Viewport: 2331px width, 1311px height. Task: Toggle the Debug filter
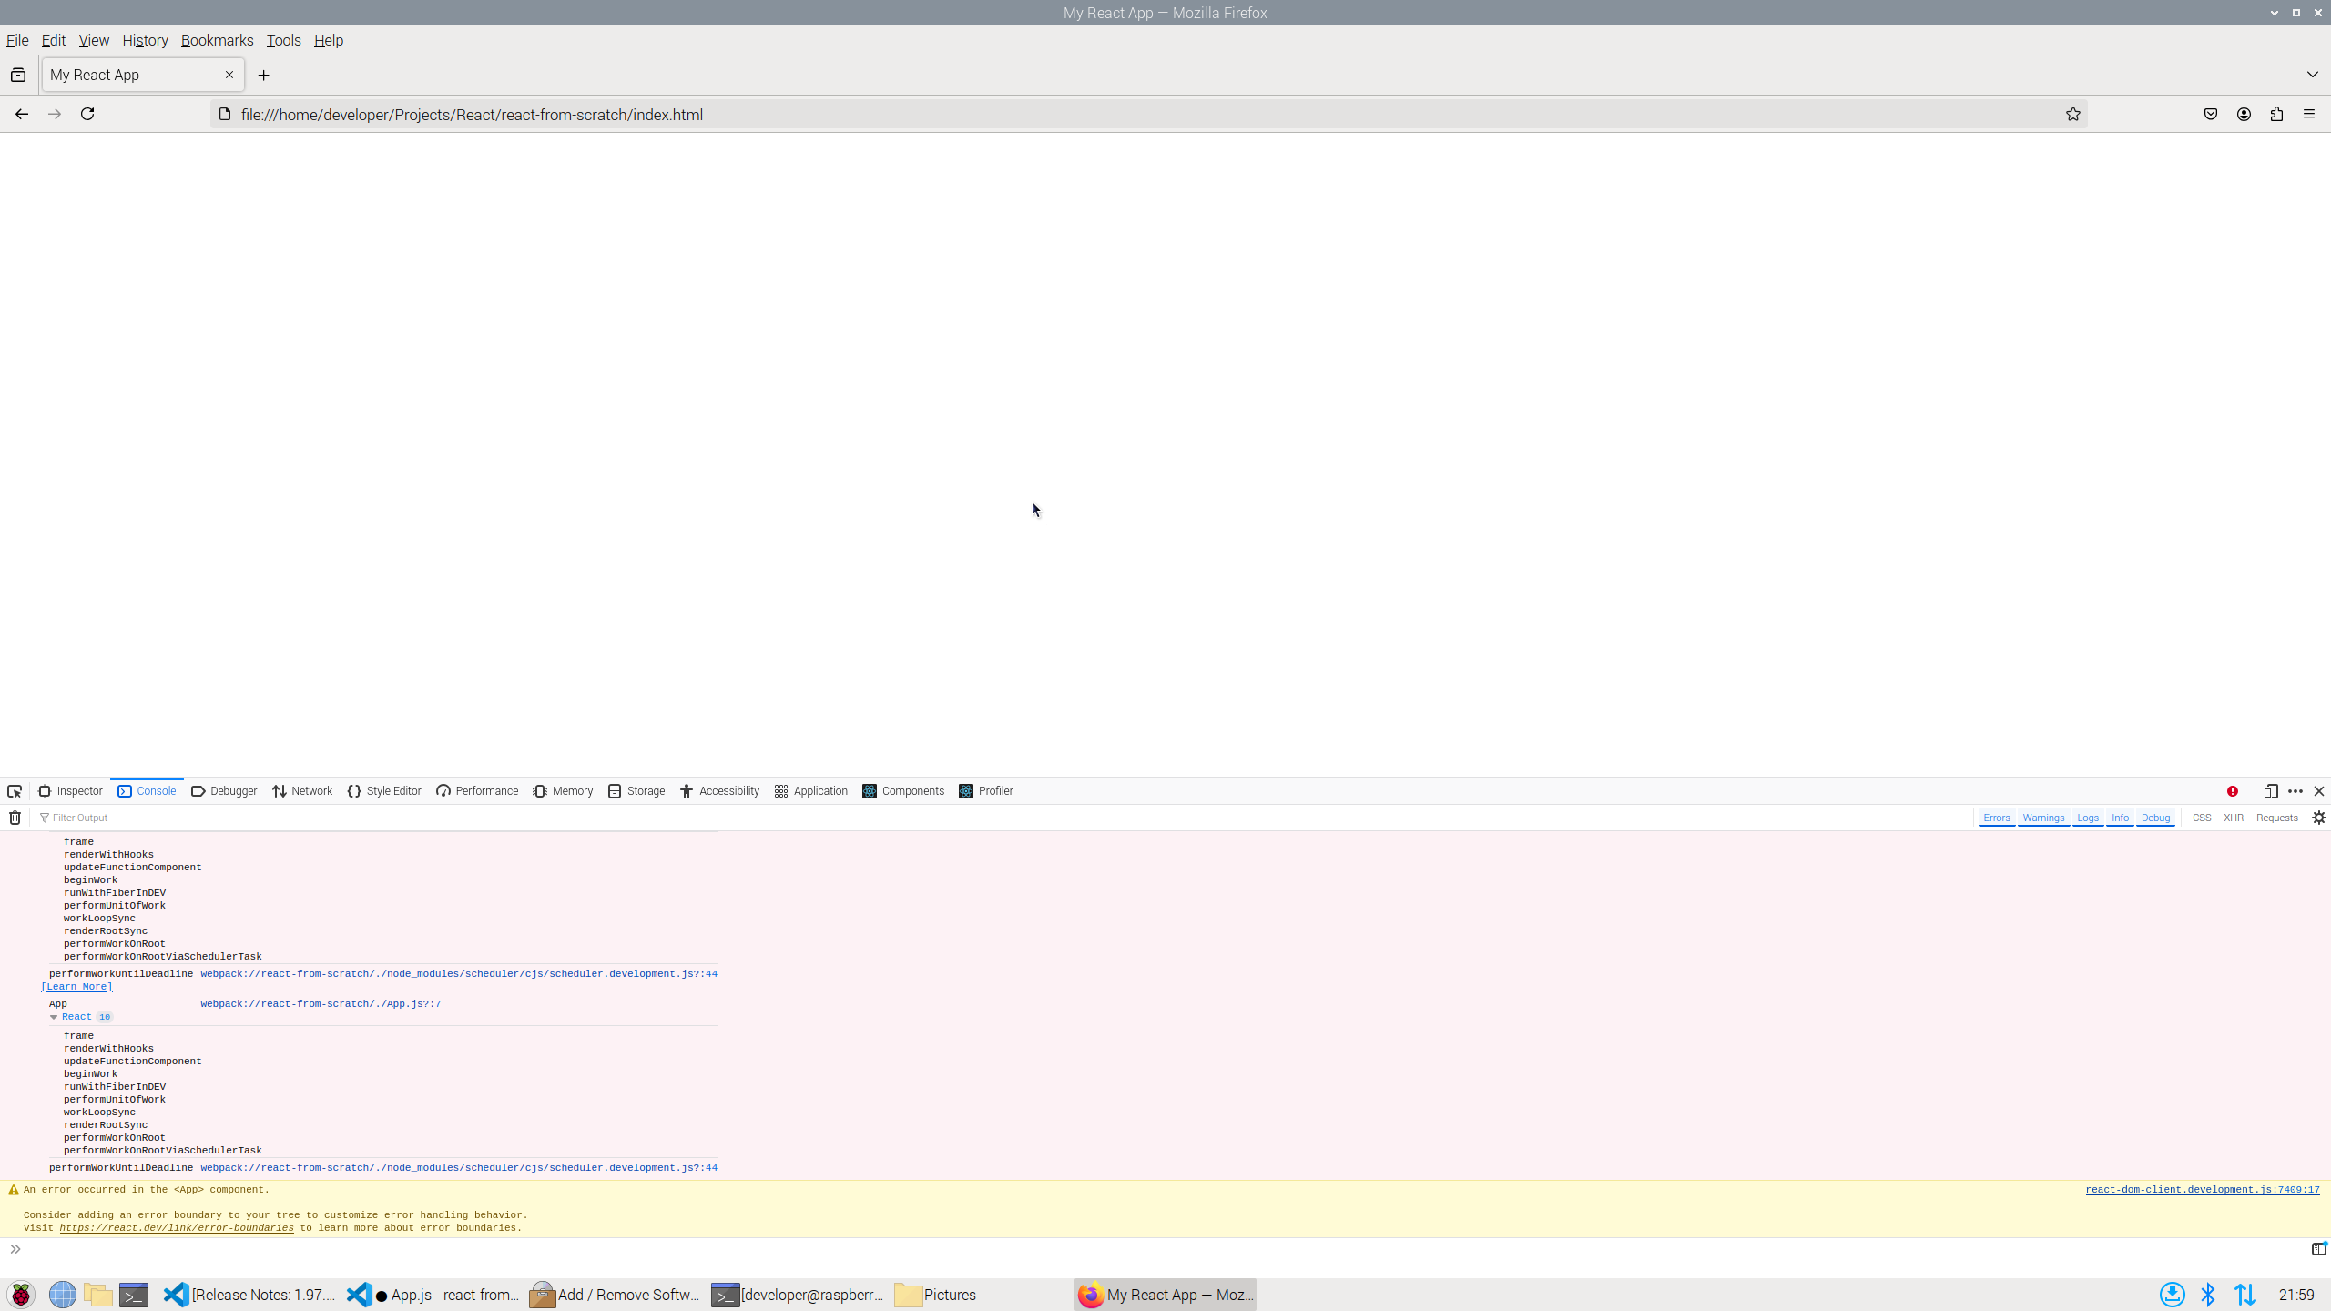[x=2155, y=818]
